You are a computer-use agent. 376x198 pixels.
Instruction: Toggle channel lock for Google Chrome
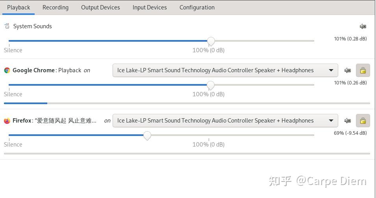click(363, 70)
